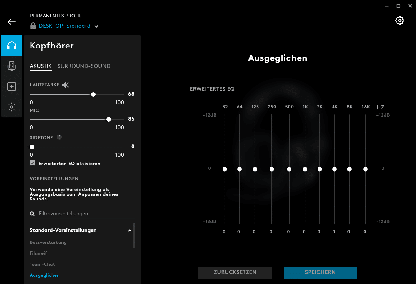Click the Filtervoreinstellungen search field
The image size is (416, 284).
click(85, 214)
